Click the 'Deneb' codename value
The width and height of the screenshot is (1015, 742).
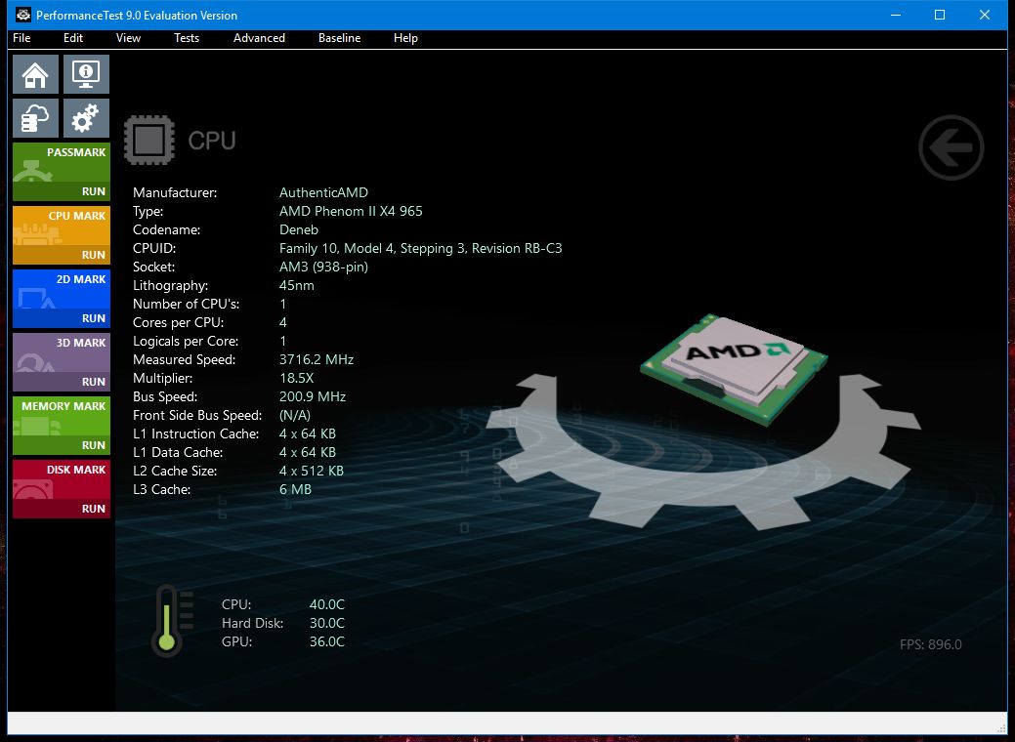298,229
